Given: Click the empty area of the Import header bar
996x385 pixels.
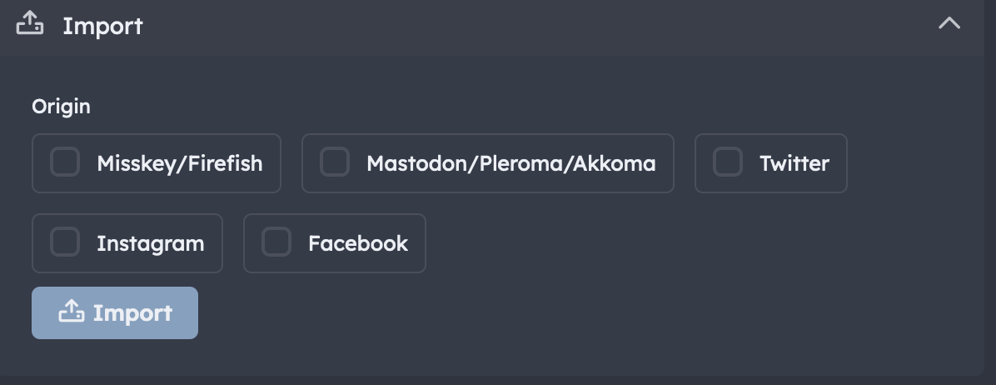Looking at the screenshot, I should pos(540,25).
